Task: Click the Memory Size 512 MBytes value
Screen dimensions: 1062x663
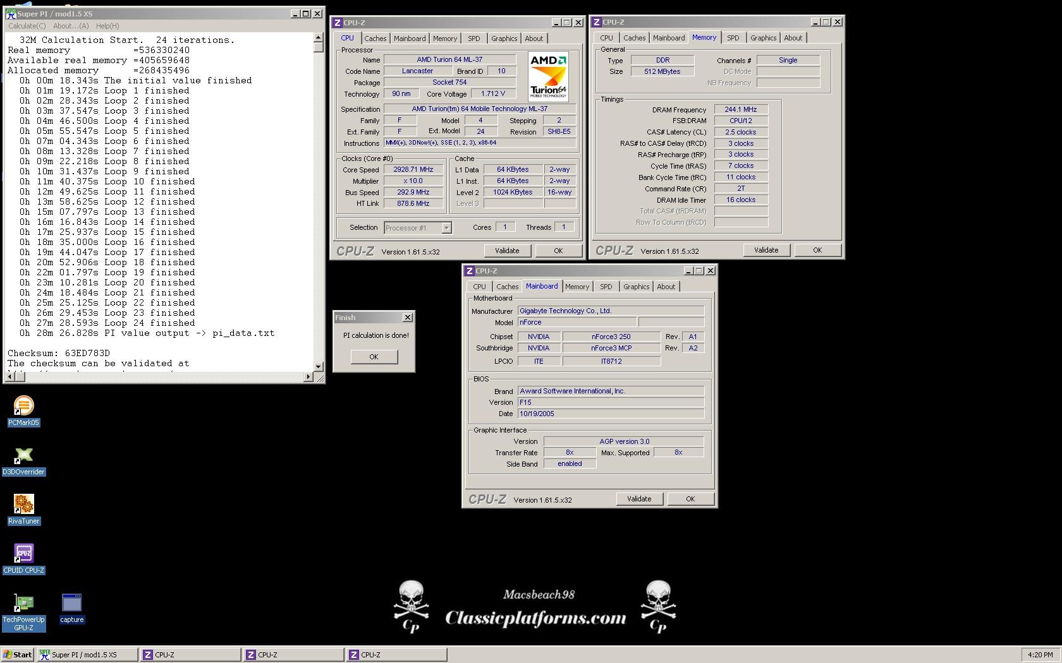Action: [662, 71]
